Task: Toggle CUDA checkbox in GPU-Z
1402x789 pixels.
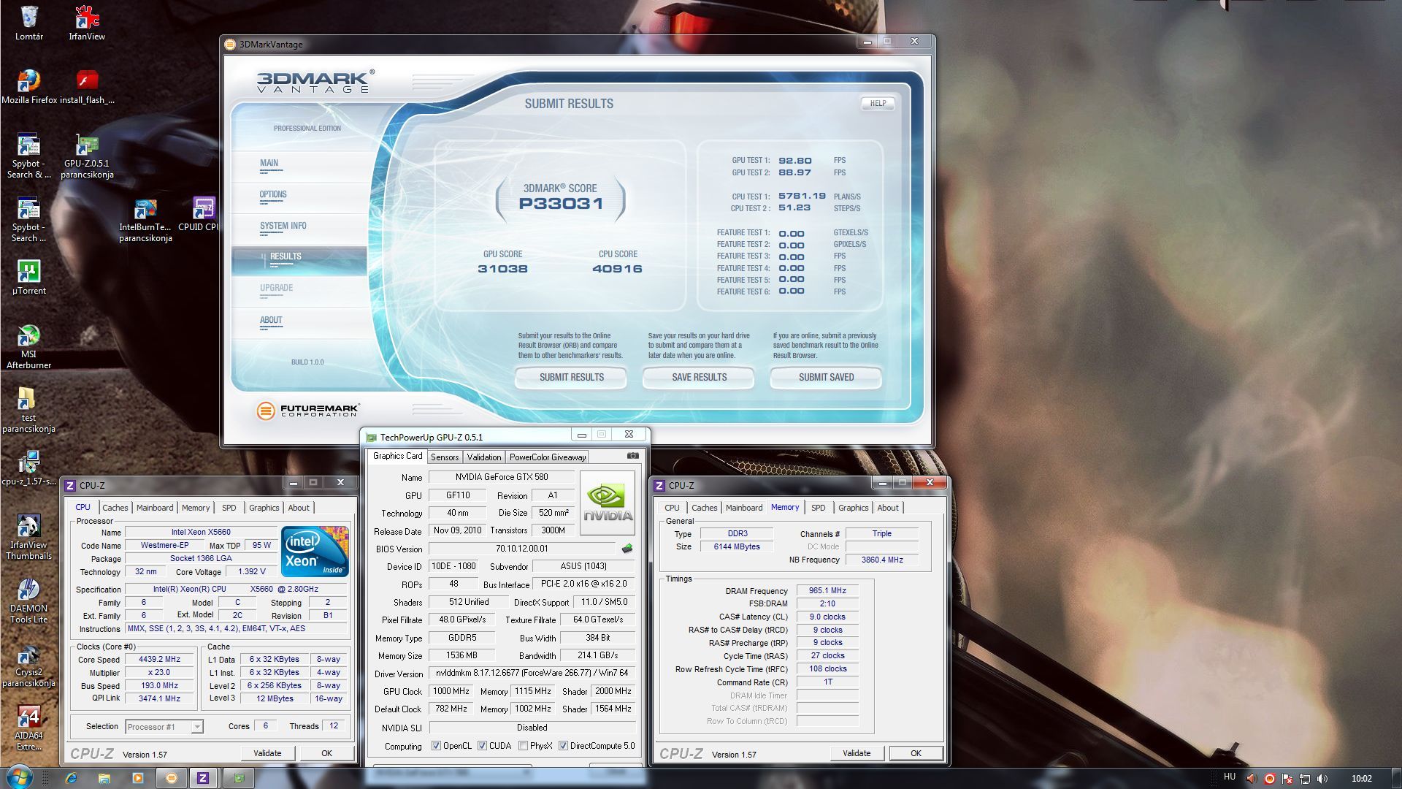Action: point(482,746)
